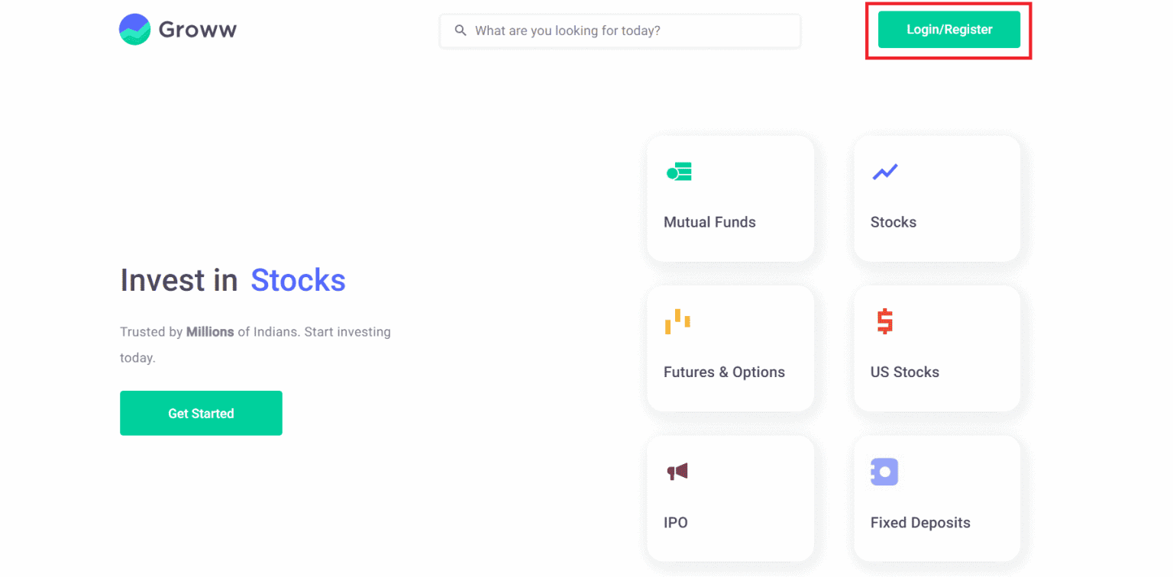Open the Futures & Options card

(730, 348)
